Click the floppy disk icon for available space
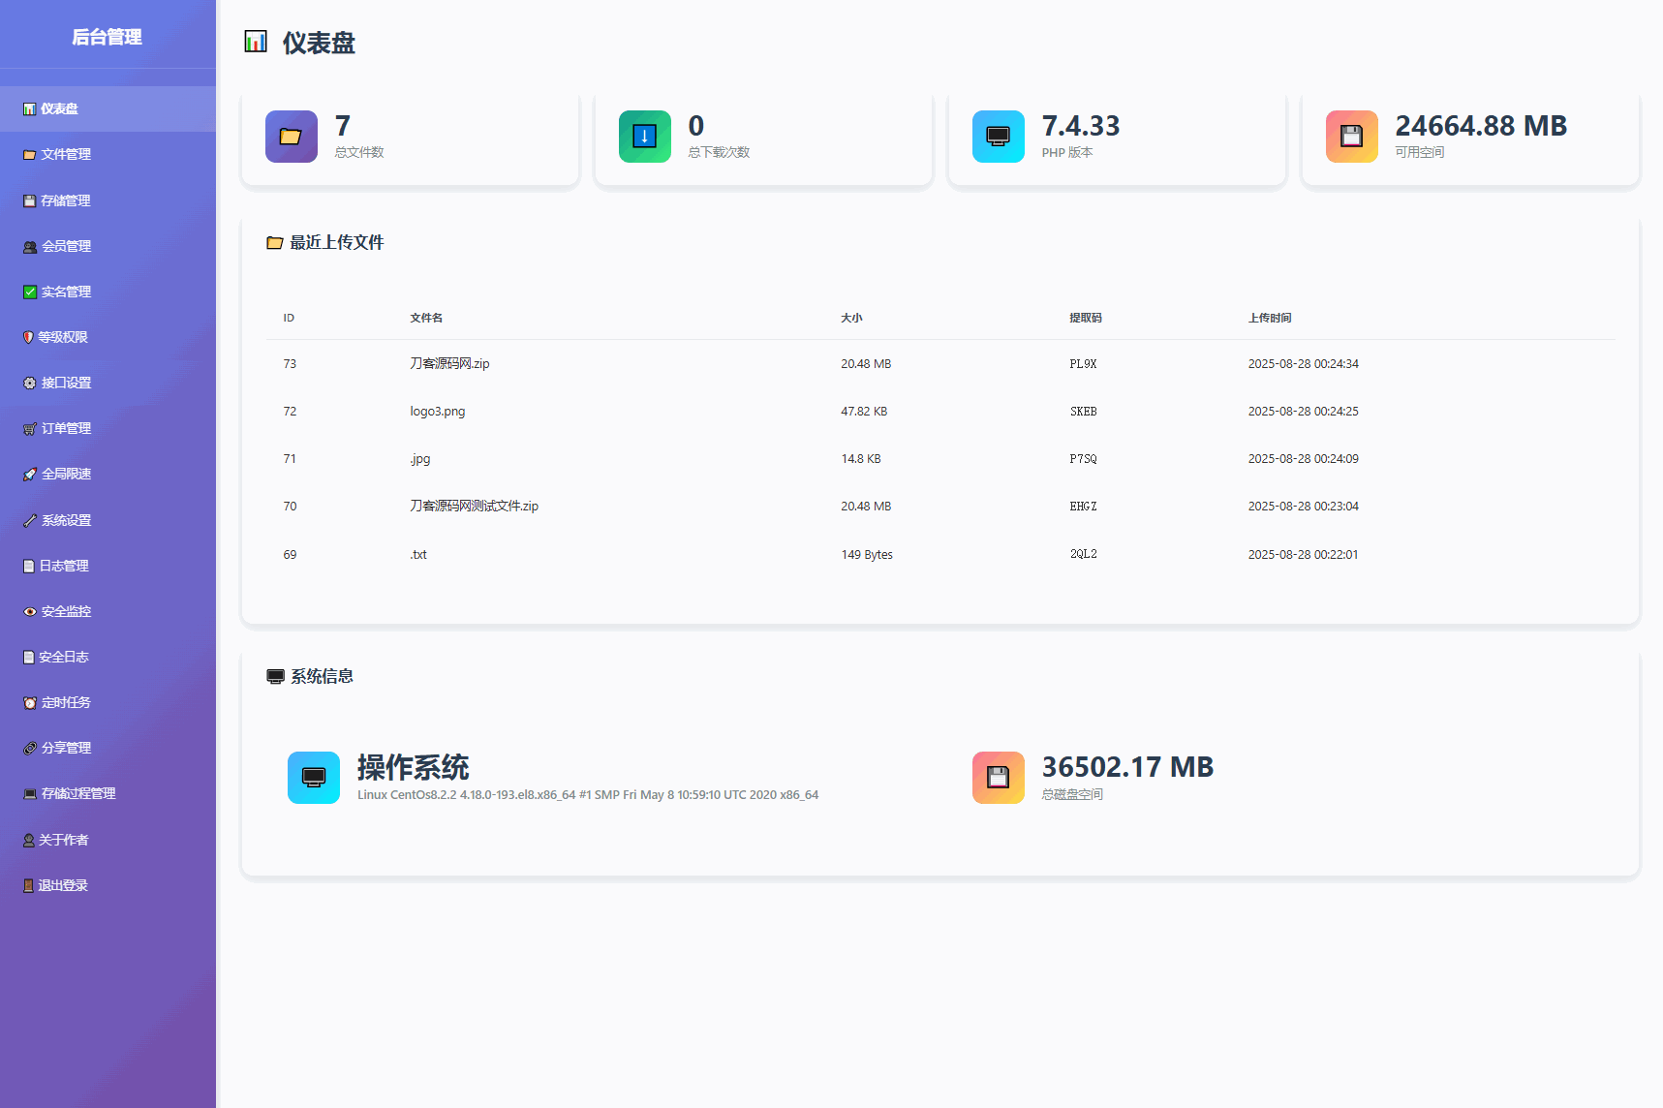Viewport: 1663px width, 1108px height. [x=1351, y=137]
